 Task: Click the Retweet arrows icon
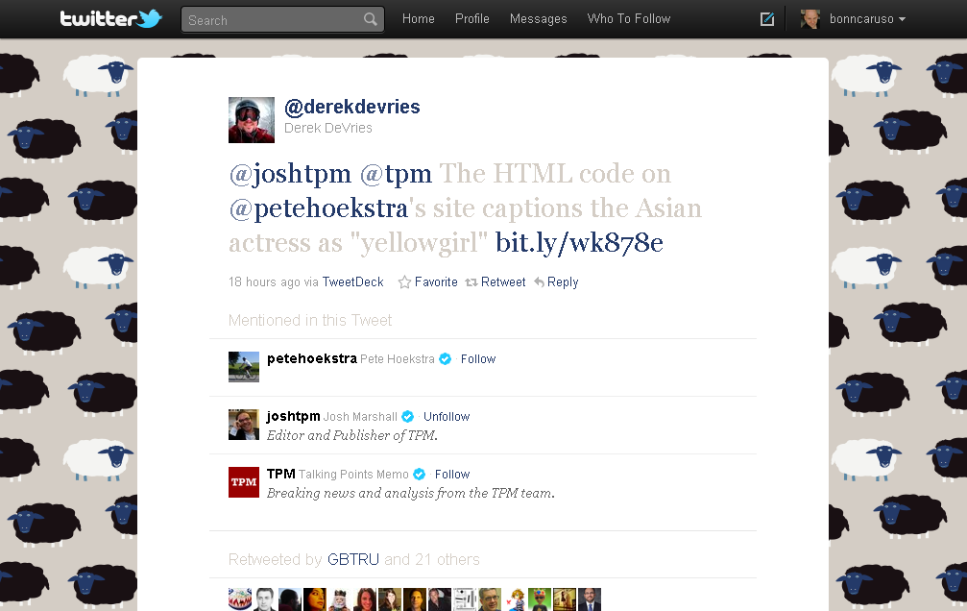[471, 282]
